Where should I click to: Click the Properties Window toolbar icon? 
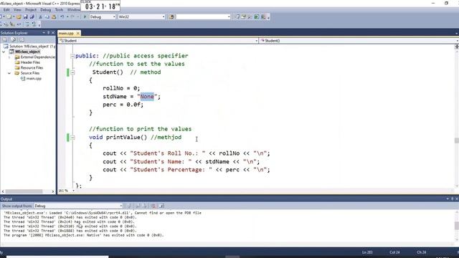[243, 17]
